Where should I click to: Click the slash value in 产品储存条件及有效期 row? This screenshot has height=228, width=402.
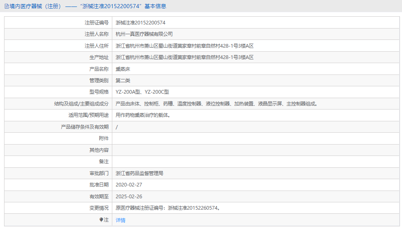[x=117, y=127]
